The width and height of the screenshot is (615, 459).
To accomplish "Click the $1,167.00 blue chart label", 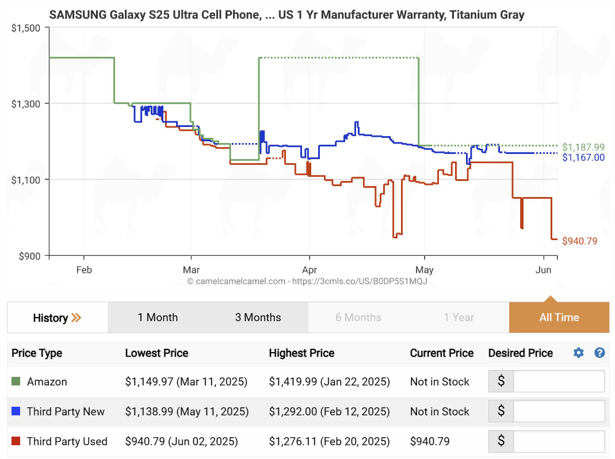I will pyautogui.click(x=583, y=157).
